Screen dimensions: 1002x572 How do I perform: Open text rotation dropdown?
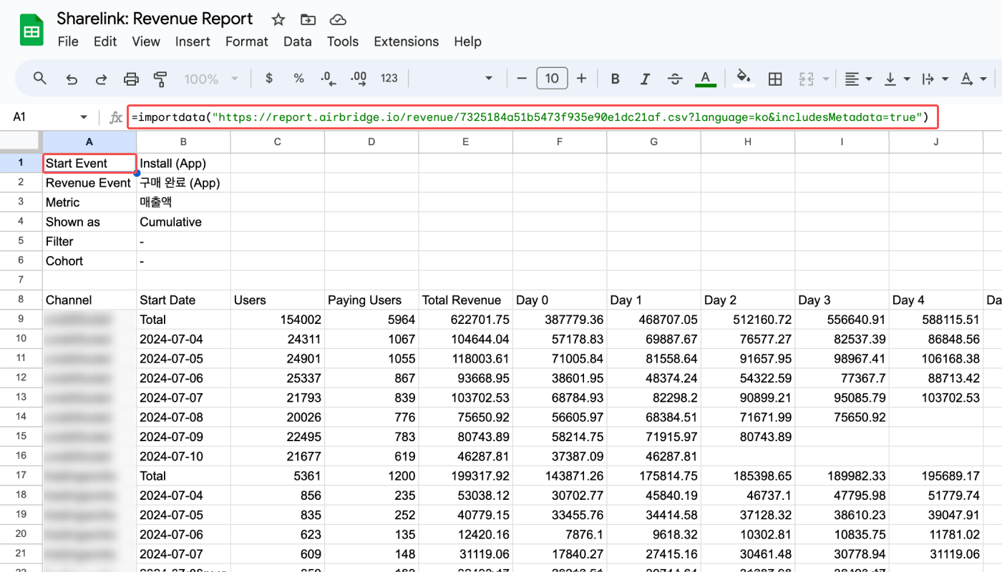(x=973, y=79)
